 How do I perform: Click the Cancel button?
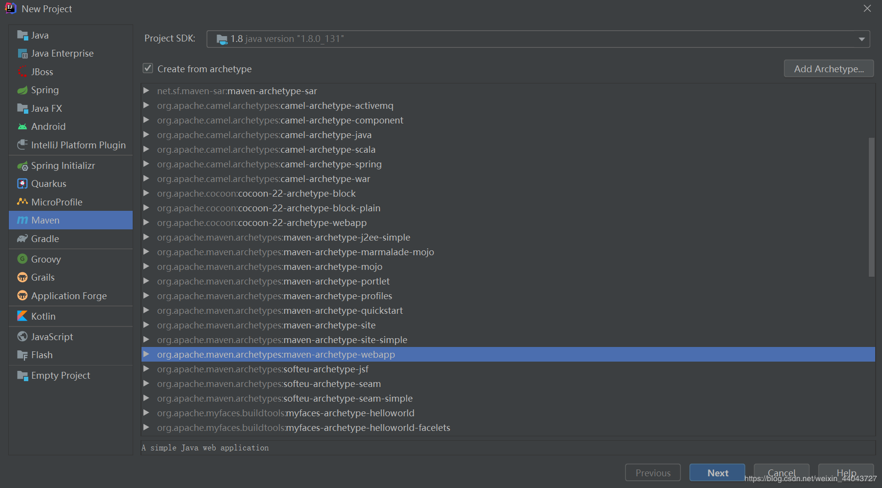[x=782, y=472]
